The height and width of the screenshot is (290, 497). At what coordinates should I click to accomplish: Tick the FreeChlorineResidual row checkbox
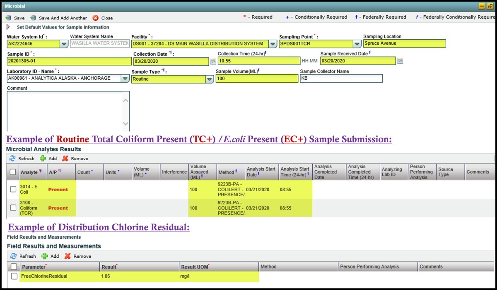pyautogui.click(x=14, y=276)
